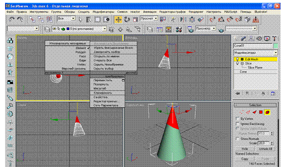Click the Unlink Selection icon

(41, 19)
